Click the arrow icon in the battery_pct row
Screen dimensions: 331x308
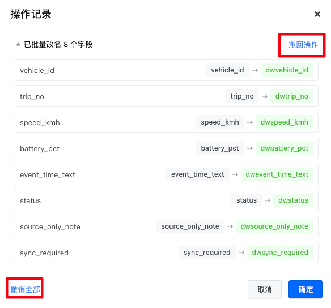pos(250,148)
